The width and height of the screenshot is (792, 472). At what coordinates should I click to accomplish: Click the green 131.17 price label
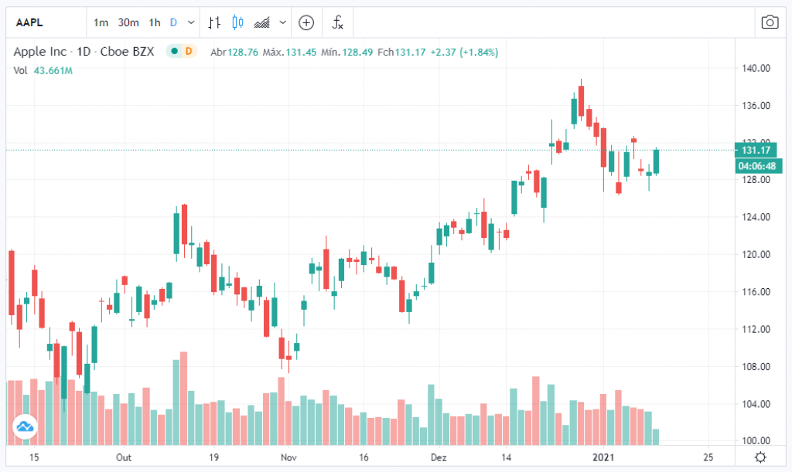[x=754, y=150]
